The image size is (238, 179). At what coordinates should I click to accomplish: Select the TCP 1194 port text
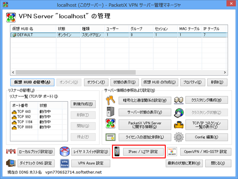[x=25, y=122]
